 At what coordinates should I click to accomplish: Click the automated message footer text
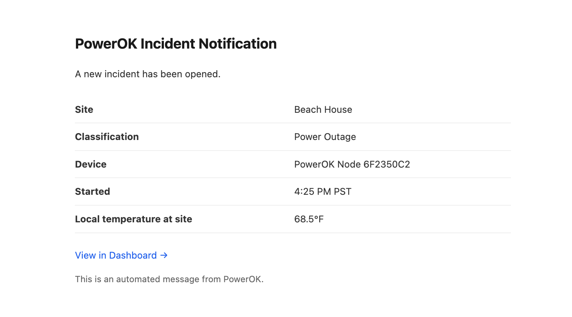tap(169, 279)
